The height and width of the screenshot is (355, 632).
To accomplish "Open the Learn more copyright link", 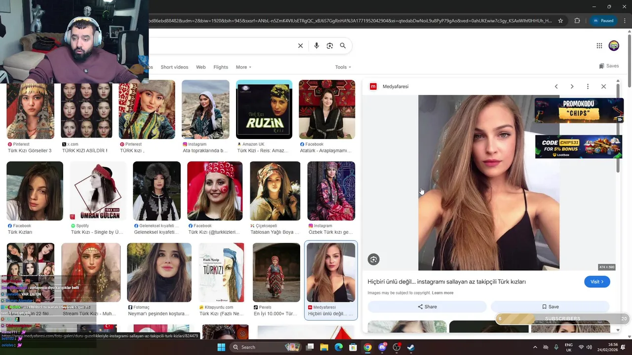I will pos(442,293).
